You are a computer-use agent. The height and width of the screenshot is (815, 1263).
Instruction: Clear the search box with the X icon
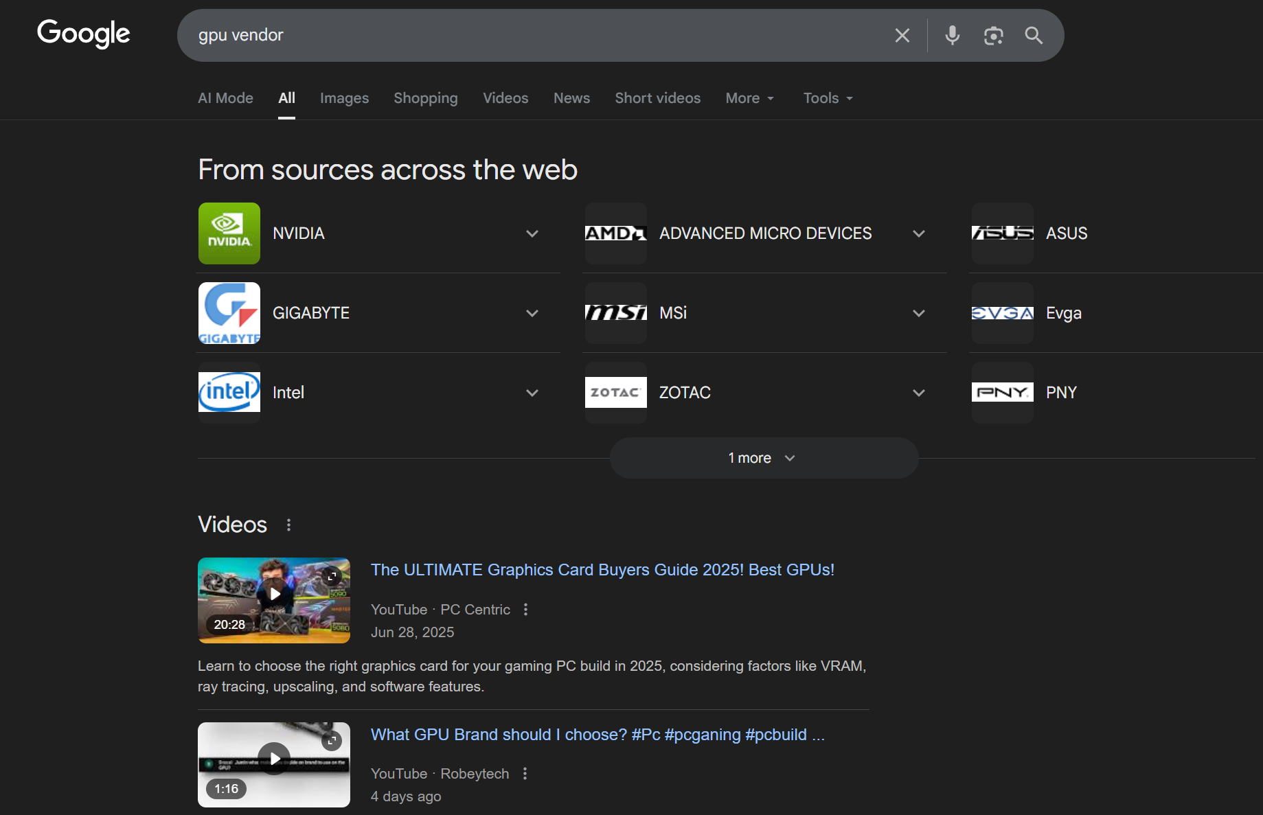click(902, 35)
